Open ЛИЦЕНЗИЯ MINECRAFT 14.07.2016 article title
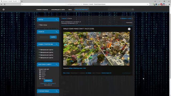The image size is (171, 96). pyautogui.click(x=79, y=29)
